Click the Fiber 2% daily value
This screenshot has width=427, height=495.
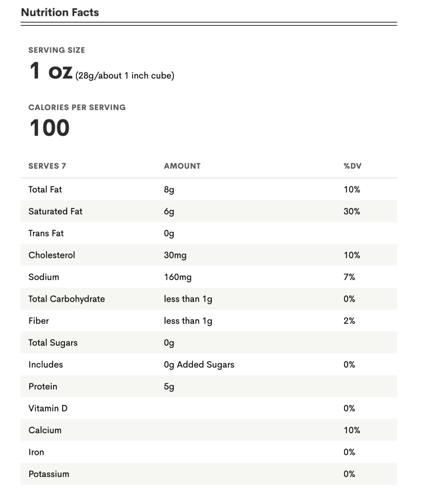(x=349, y=321)
